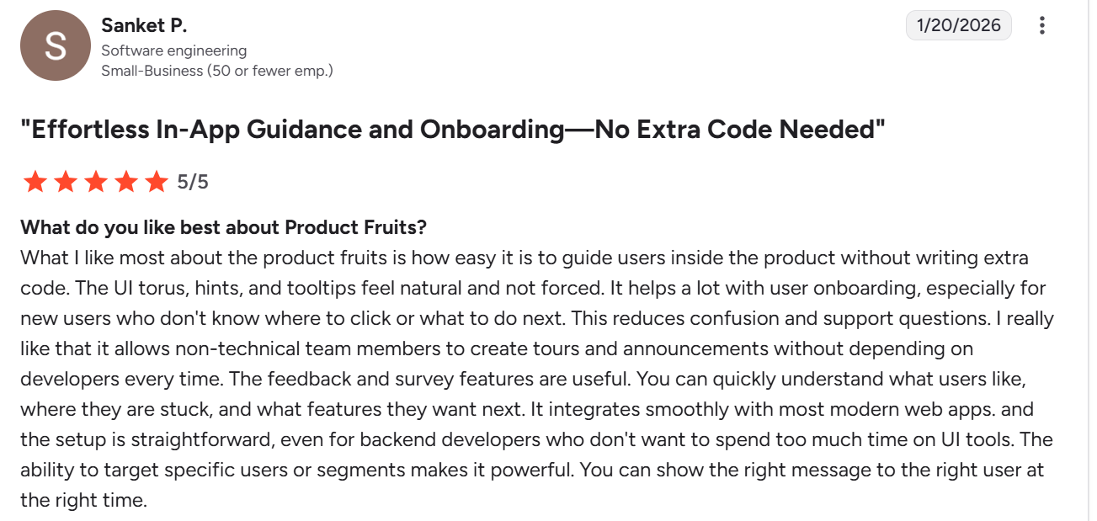Click the review title about effortless onboarding
Image resolution: width=1097 pixels, height=521 pixels.
point(454,130)
